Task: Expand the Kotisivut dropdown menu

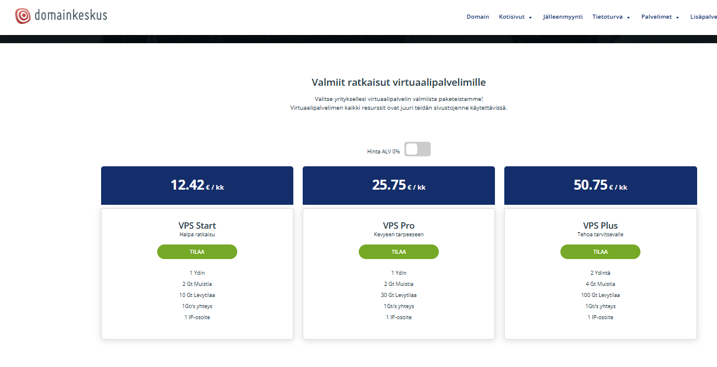Action: 515,17
